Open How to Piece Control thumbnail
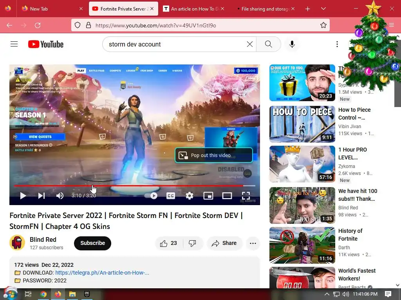 point(302,124)
